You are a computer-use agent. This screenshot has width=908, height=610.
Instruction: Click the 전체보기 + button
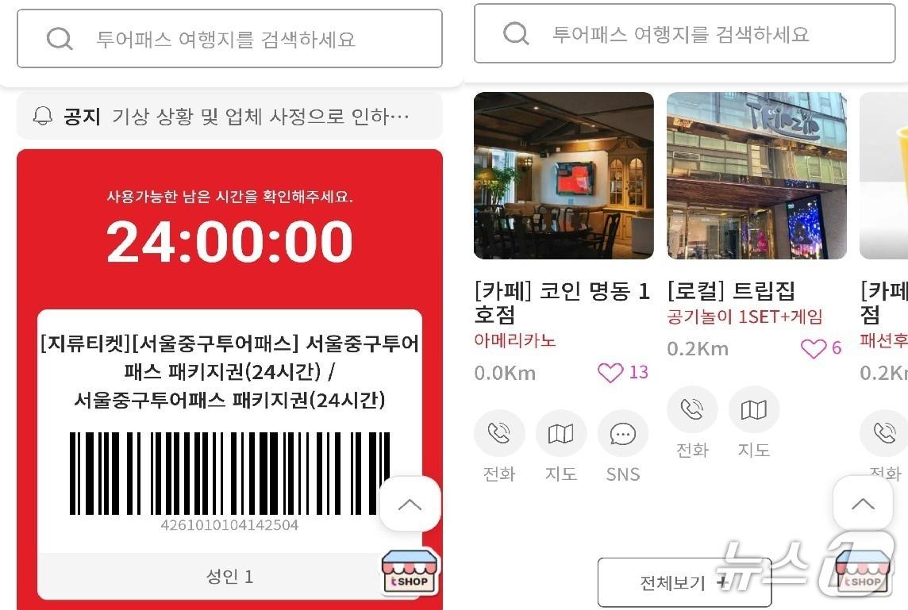click(x=684, y=582)
